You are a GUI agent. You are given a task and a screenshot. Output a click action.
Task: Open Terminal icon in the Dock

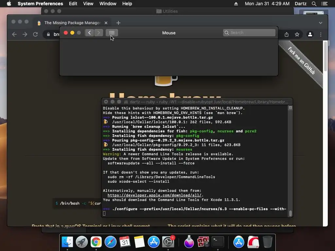coord(218,242)
